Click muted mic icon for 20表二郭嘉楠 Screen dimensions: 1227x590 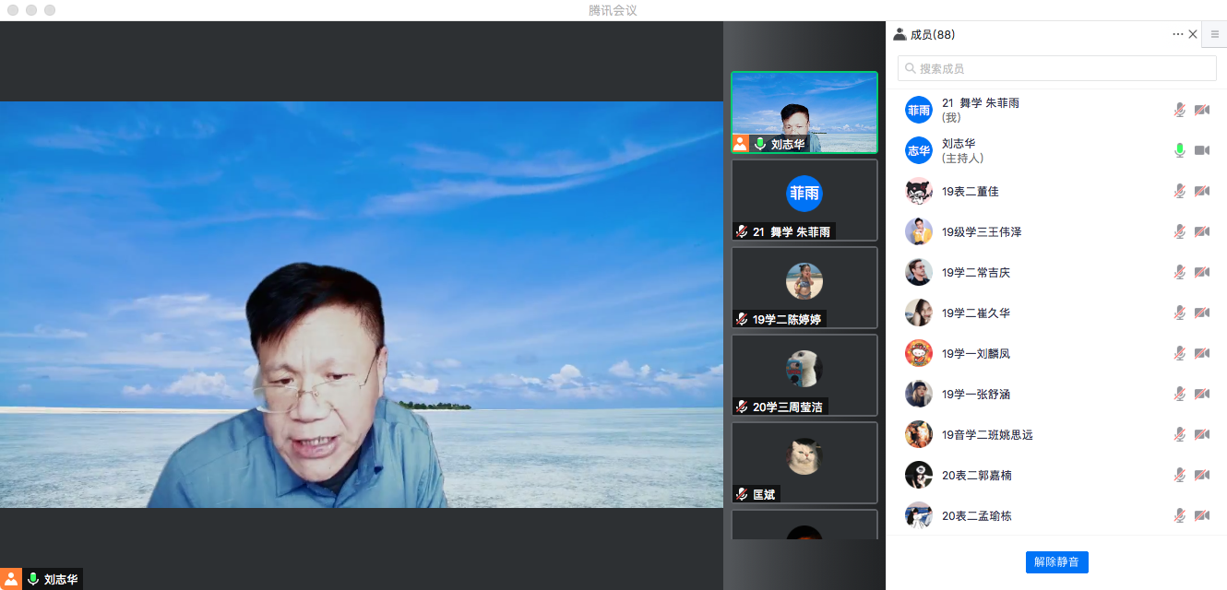[1179, 475]
